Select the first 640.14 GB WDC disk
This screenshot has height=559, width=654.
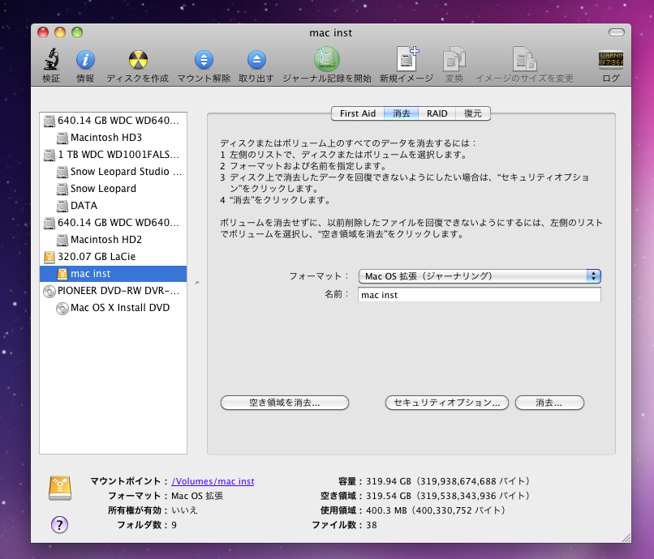coord(113,121)
